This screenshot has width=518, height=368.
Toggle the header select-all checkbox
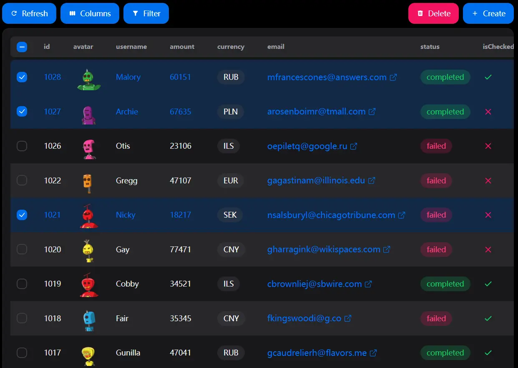tap(22, 47)
